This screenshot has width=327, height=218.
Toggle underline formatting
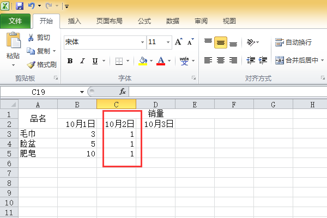tap(95, 61)
